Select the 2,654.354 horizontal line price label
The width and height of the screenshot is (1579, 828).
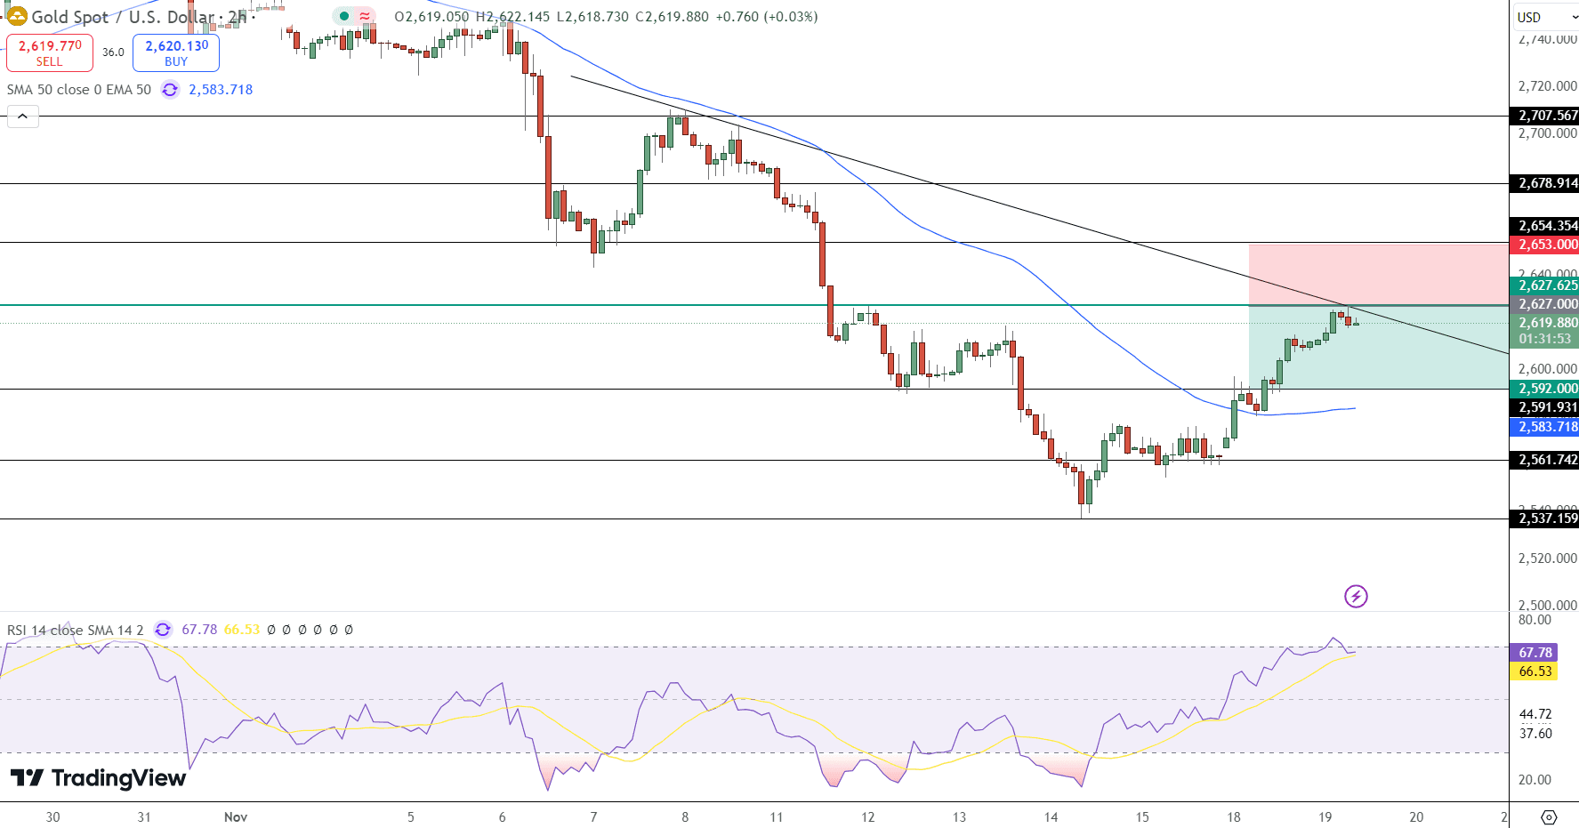click(x=1544, y=226)
